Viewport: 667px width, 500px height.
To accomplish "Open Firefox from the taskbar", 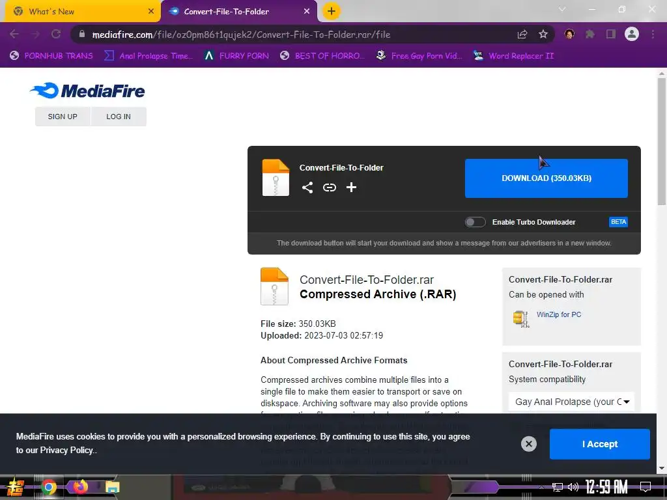I will [80, 486].
